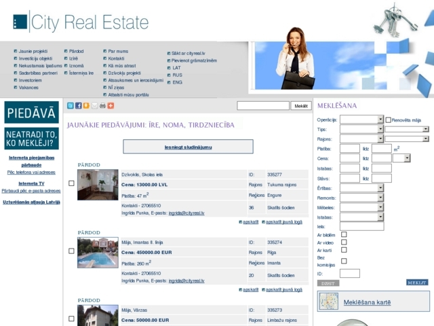The height and width of the screenshot is (326, 434).
Task: Open the Cena currency dropdown
Action: [x=401, y=158]
